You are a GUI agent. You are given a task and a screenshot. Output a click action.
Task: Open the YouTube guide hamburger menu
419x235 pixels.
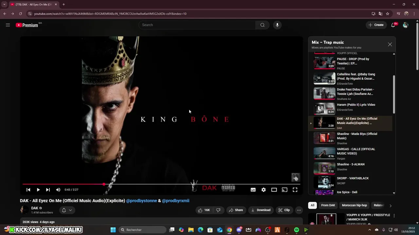tap(8, 25)
